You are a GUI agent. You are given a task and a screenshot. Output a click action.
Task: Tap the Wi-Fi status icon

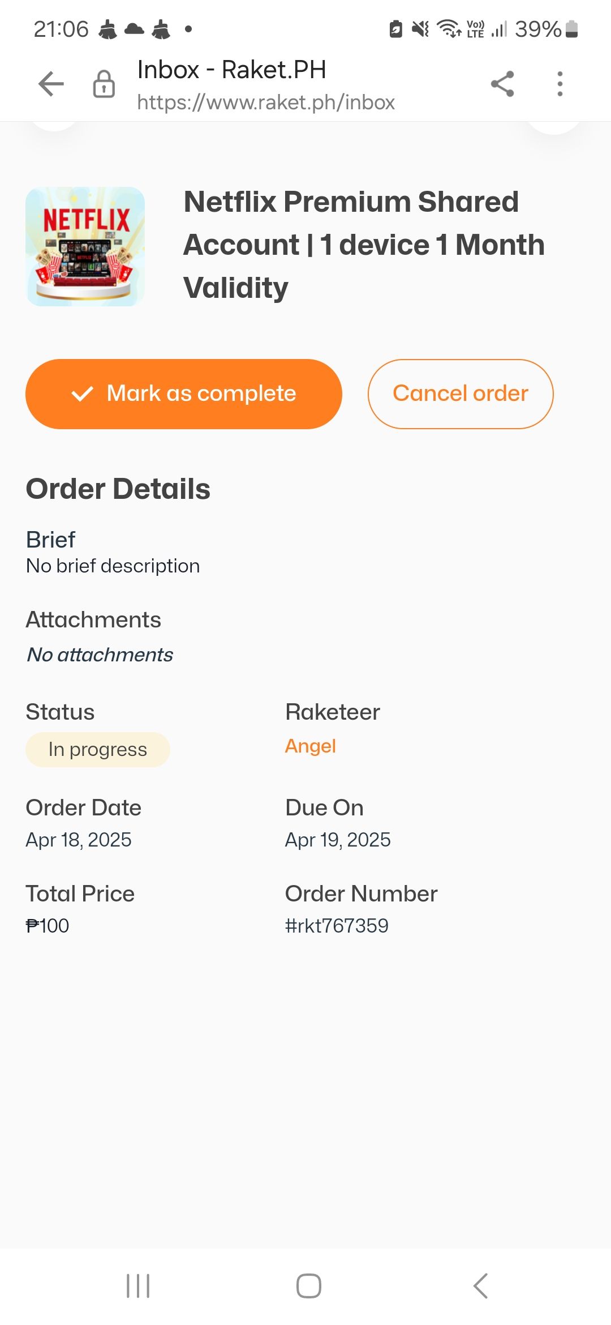(449, 28)
